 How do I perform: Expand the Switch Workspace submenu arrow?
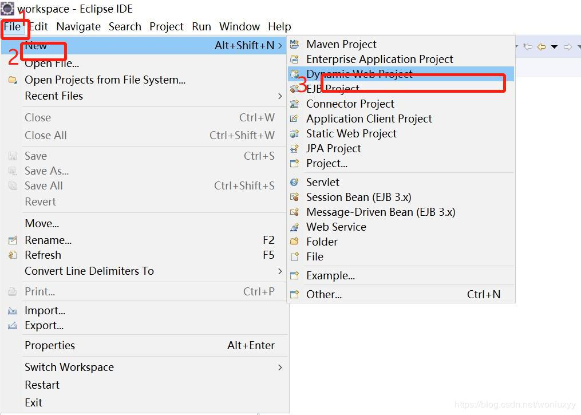coord(280,367)
